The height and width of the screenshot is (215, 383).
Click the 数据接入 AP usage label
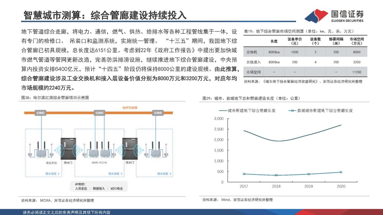pos(99,188)
